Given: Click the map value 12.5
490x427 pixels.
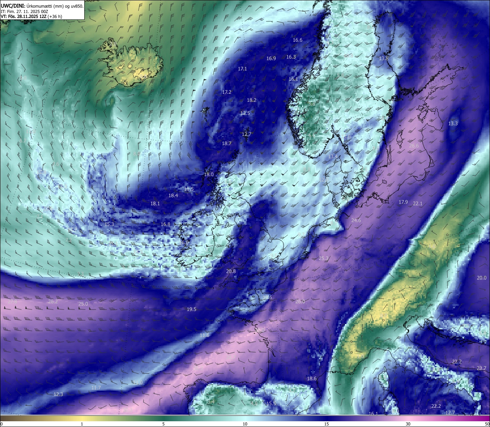Looking at the screenshot, I should (245, 113).
